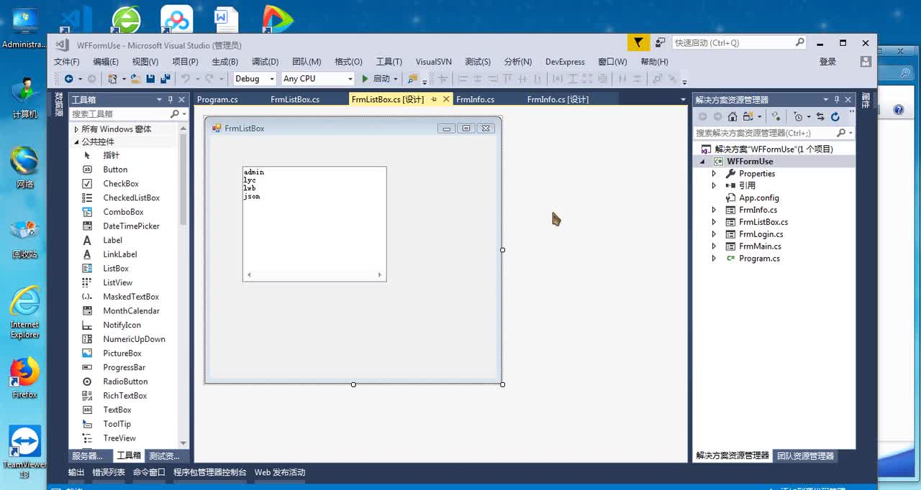Select ComboBox in the toolbox
This screenshot has width=921, height=490.
[123, 212]
